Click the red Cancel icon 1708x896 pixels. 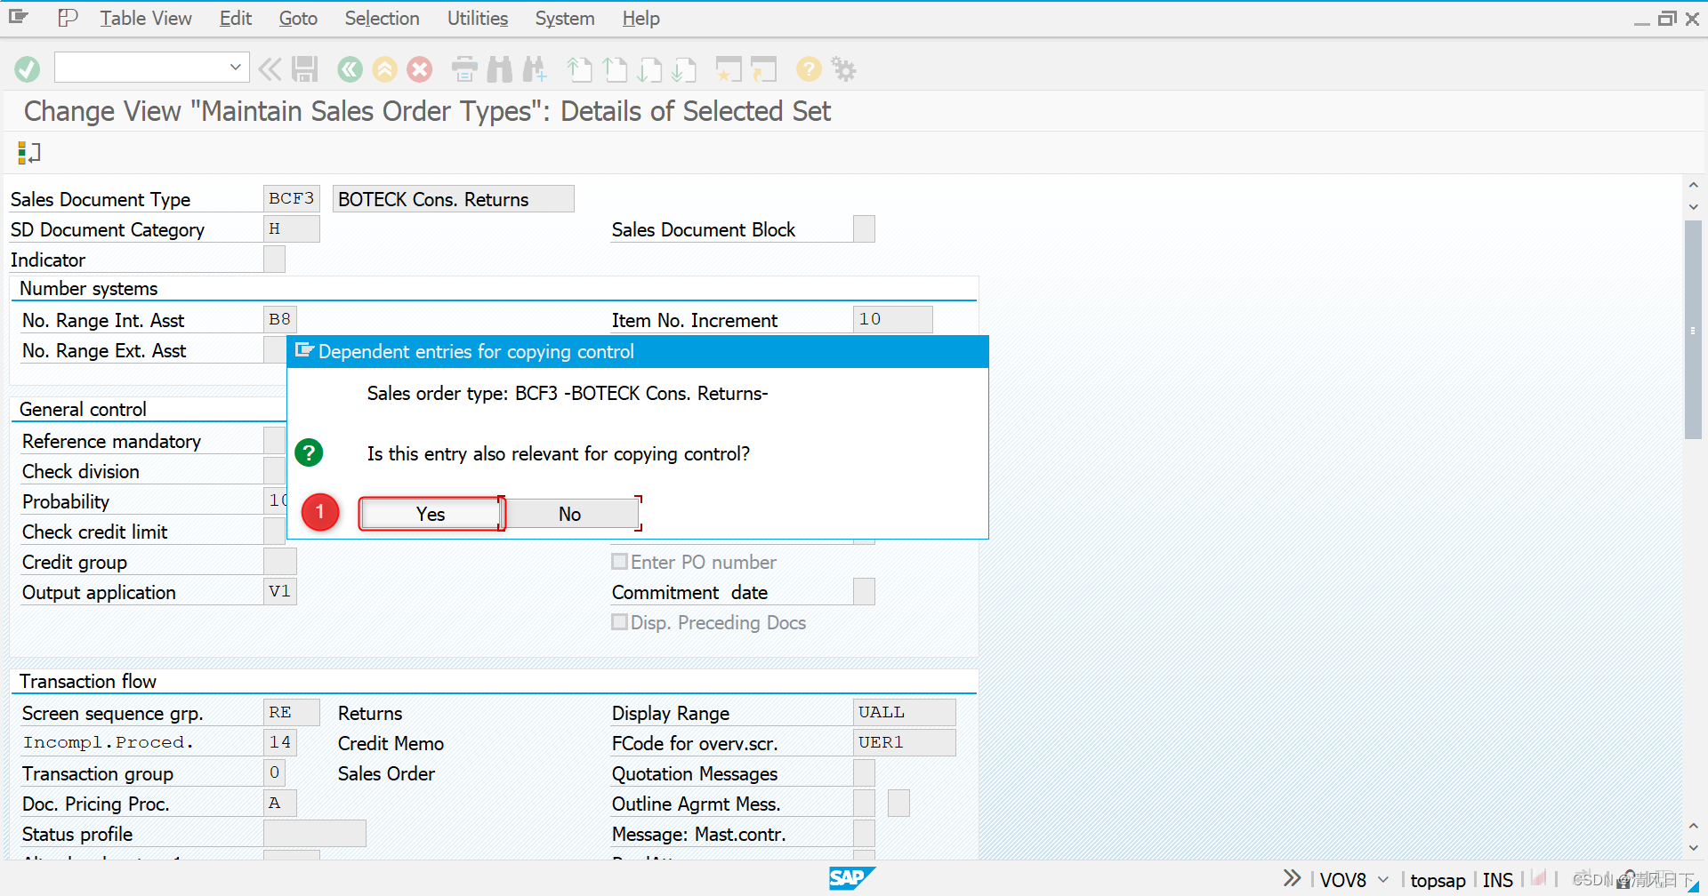[420, 69]
